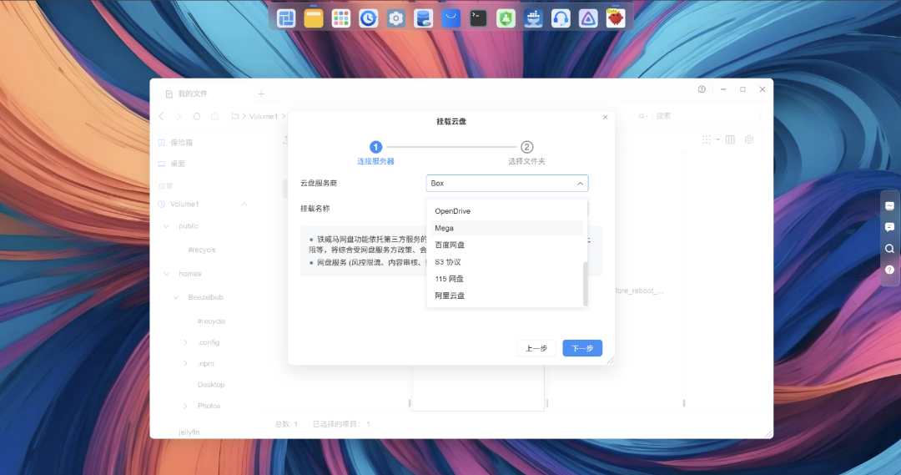The image size is (901, 475).
Task: Open the headset support dock icon
Action: click(561, 18)
